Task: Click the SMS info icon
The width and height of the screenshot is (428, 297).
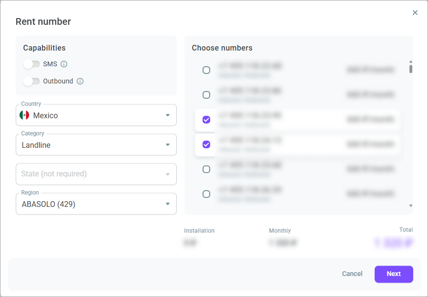Action: [x=64, y=64]
